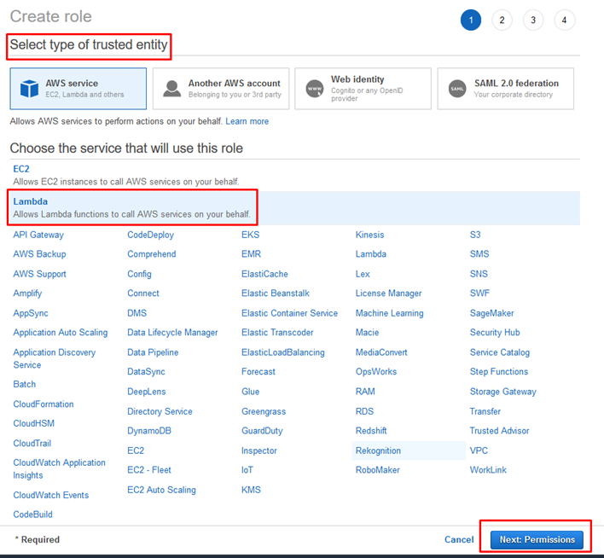Go to step 2 indicator
604x558 pixels.
point(502,20)
